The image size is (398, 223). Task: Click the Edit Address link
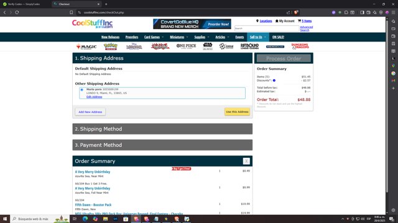pos(94,97)
